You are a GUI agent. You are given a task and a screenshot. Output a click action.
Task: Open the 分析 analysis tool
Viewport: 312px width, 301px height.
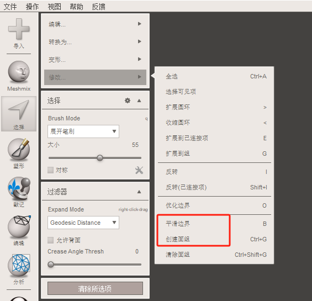coord(19,265)
